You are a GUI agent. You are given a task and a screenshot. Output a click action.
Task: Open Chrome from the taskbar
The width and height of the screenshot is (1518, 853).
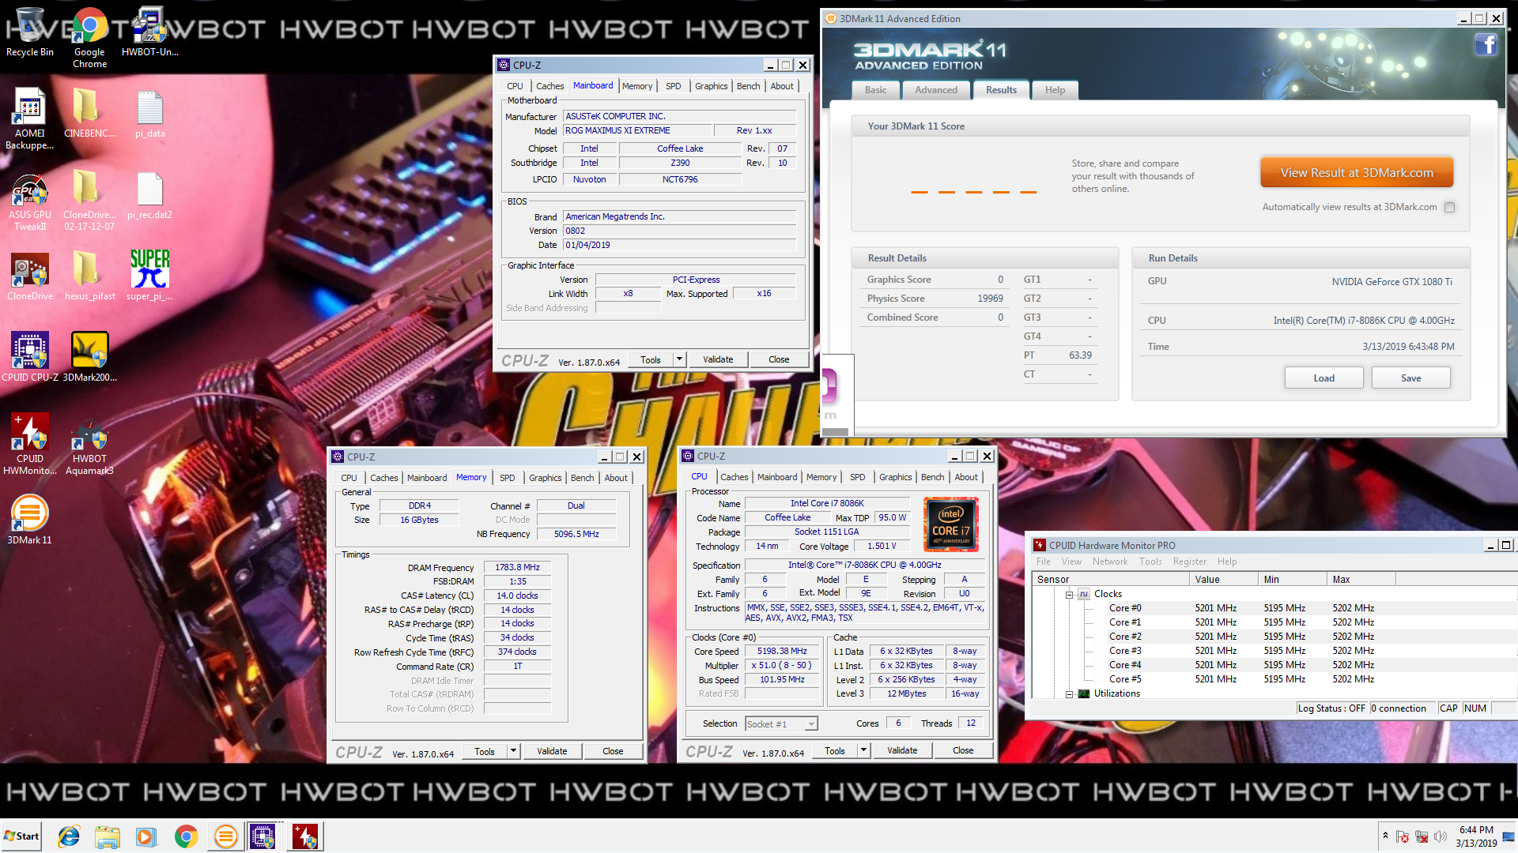(186, 836)
